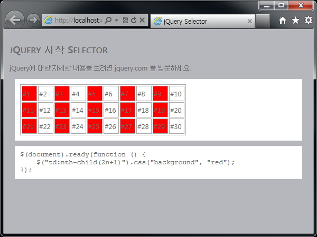The width and height of the screenshot is (317, 237).
Task: Close the Internet Explorer window
Action: pos(301,5)
